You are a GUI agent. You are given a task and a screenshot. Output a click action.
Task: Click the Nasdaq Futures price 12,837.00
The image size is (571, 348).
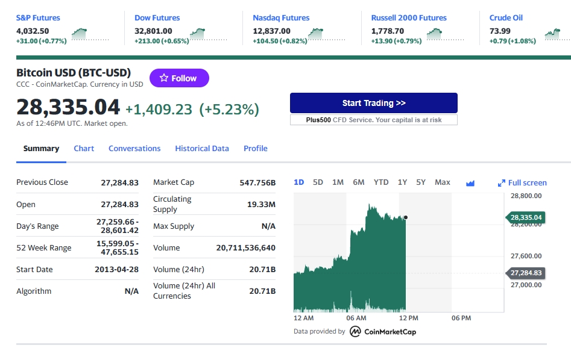(272, 31)
